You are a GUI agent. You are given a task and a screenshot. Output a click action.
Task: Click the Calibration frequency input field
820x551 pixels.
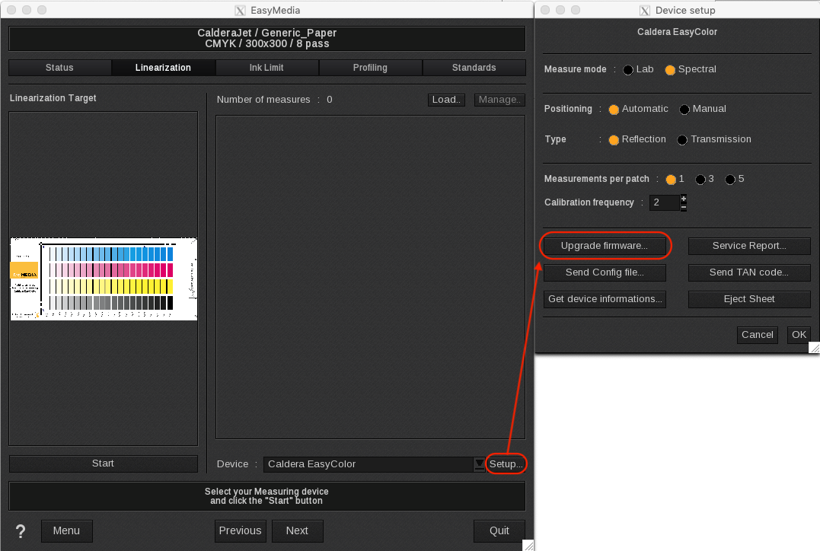tap(661, 202)
